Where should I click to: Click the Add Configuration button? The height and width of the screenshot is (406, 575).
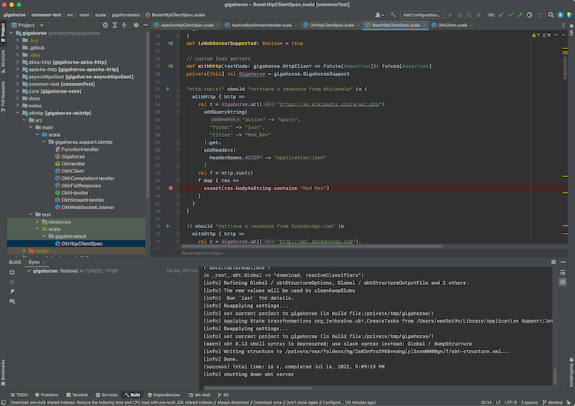pos(422,15)
